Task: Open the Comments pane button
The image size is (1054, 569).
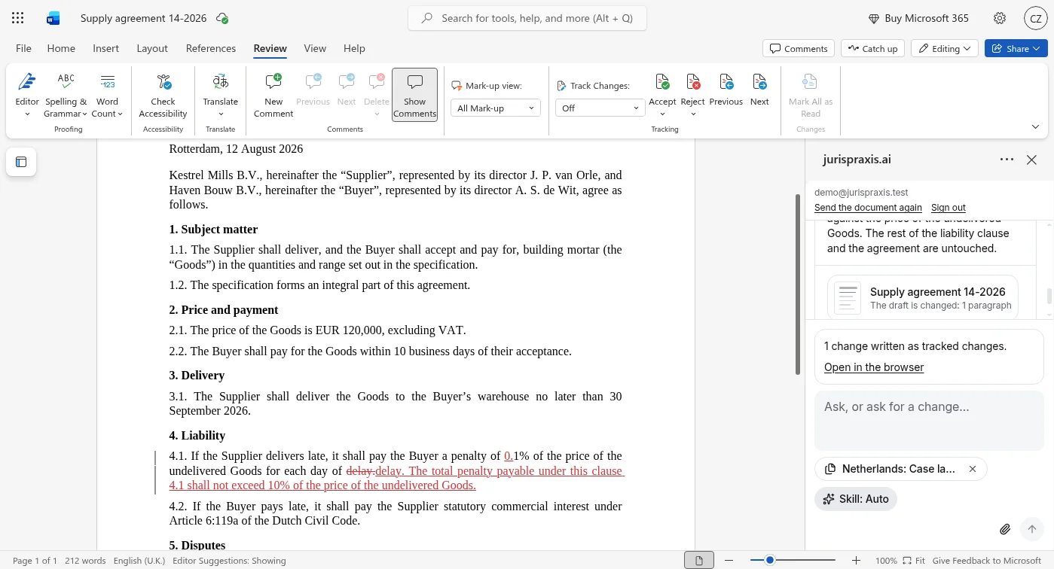Action: 799,49
